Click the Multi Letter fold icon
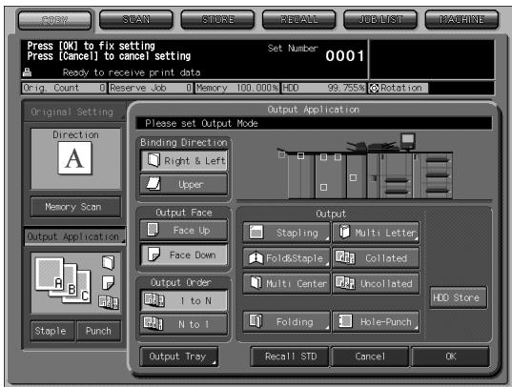 pyautogui.click(x=344, y=232)
